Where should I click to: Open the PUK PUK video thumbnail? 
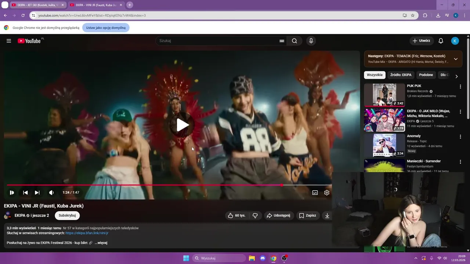point(384,95)
